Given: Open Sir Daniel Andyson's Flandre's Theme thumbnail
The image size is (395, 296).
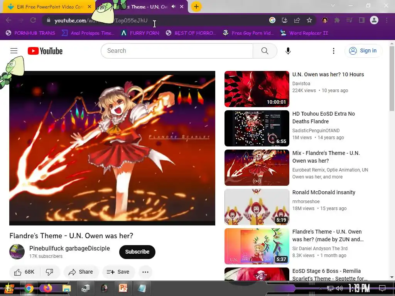Looking at the screenshot, I should click(257, 246).
